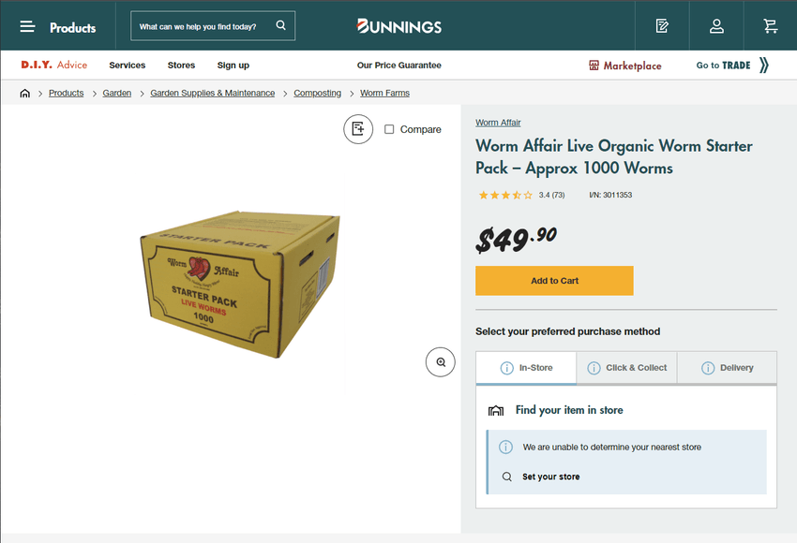Open the Worm Affair brand link
This screenshot has width=797, height=543.
(x=498, y=123)
